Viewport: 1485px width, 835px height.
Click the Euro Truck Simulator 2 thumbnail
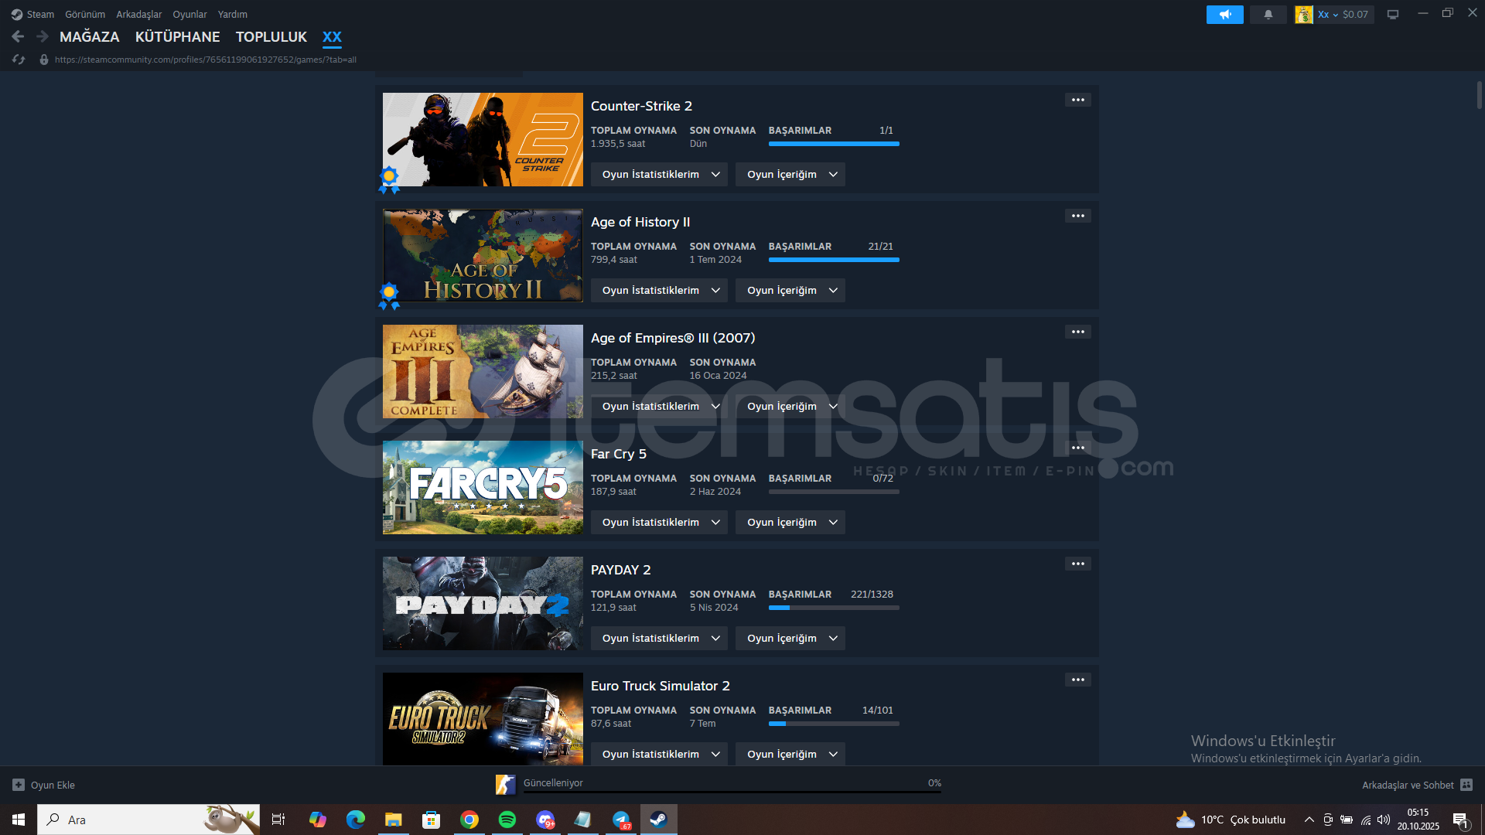[483, 719]
